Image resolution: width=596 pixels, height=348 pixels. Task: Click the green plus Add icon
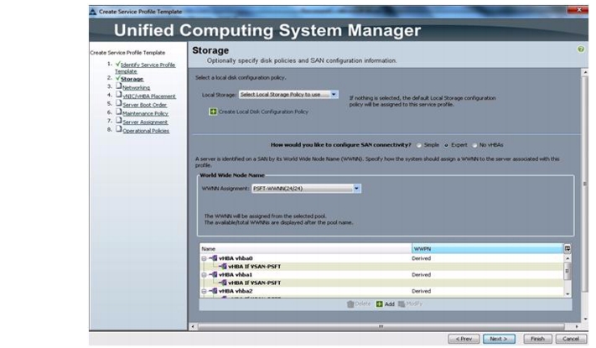(380, 304)
